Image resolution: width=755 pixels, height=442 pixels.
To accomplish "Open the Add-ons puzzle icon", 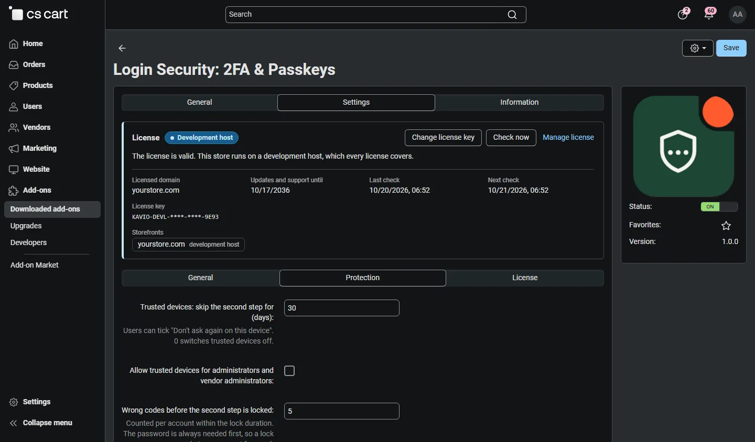I will tap(14, 191).
